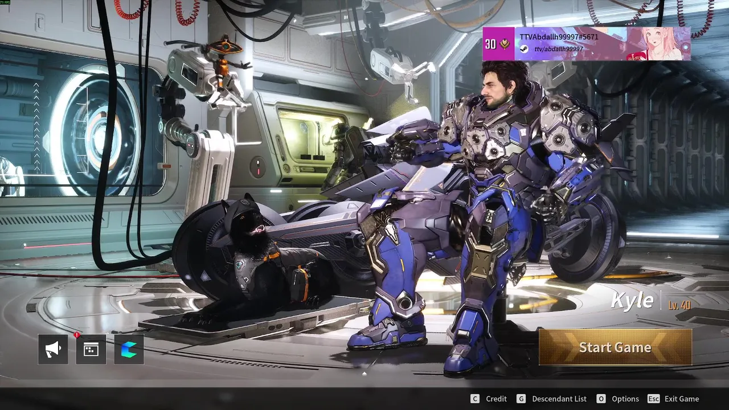
Task: Click the Start Game button
Action: pos(615,347)
